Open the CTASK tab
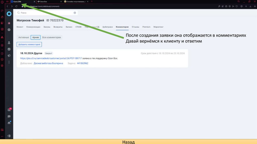Screen dimensions: 257x144 point(79,27)
